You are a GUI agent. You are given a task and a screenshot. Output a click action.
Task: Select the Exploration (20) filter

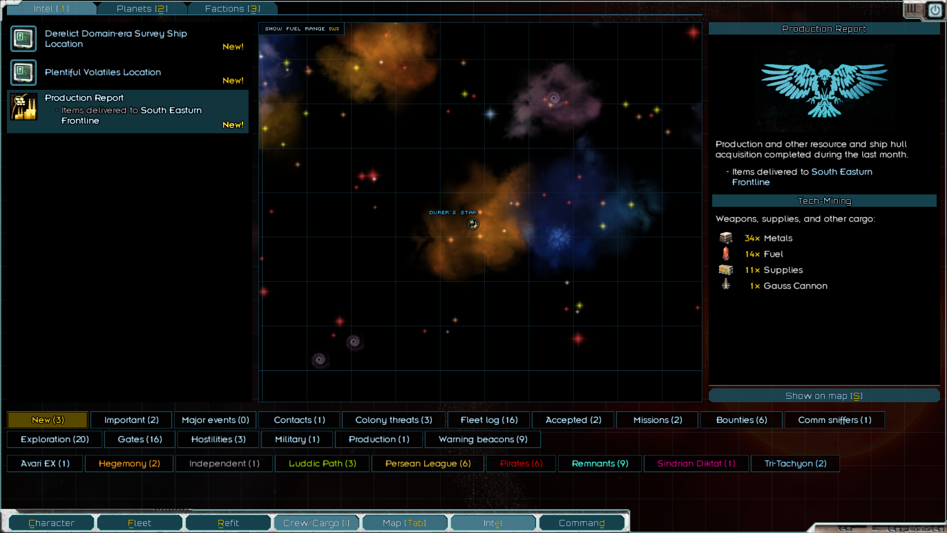click(x=54, y=439)
